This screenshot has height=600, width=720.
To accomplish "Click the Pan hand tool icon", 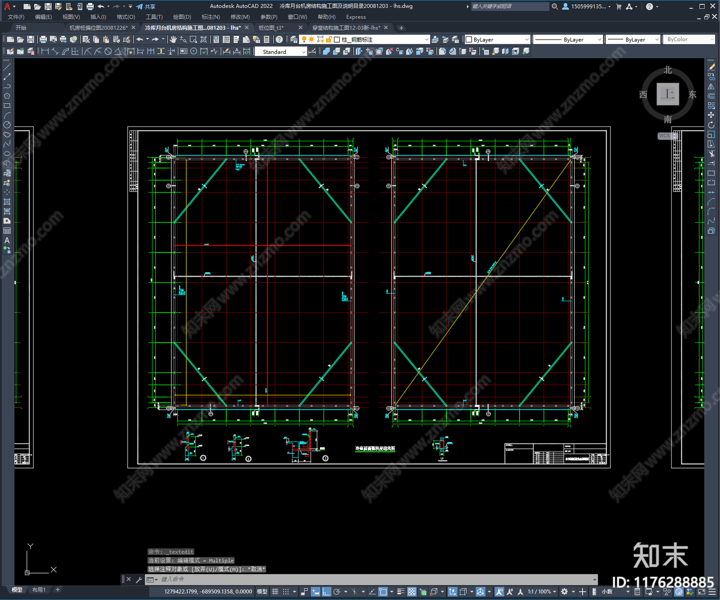I will [173, 40].
